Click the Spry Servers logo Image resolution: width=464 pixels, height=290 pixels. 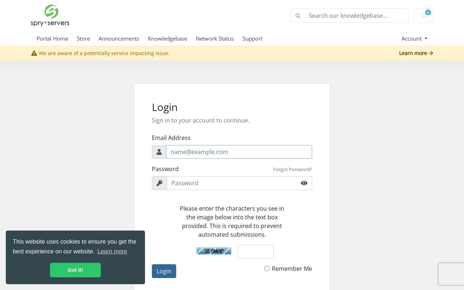[50, 16]
